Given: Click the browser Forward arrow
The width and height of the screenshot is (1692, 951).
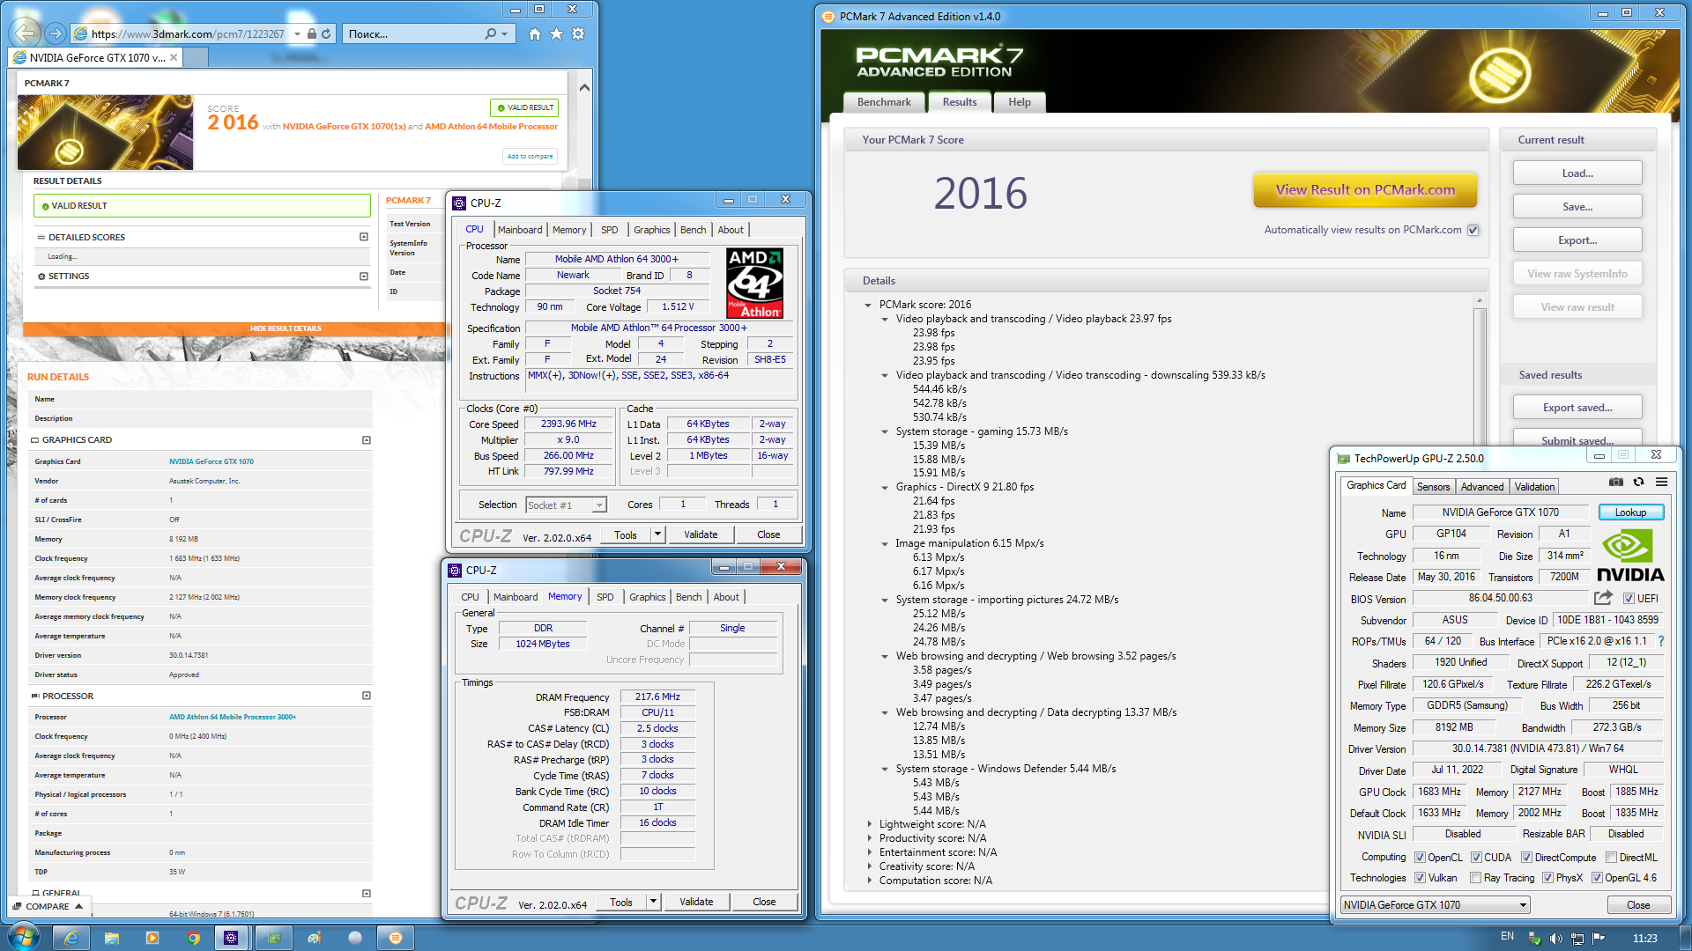Looking at the screenshot, I should pos(56,33).
